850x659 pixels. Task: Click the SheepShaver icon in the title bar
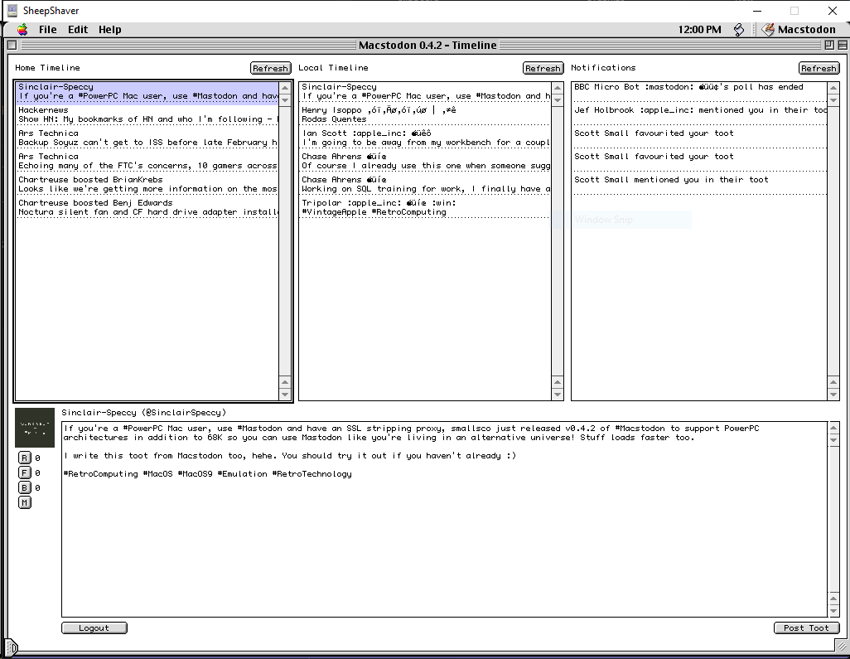tap(12, 10)
